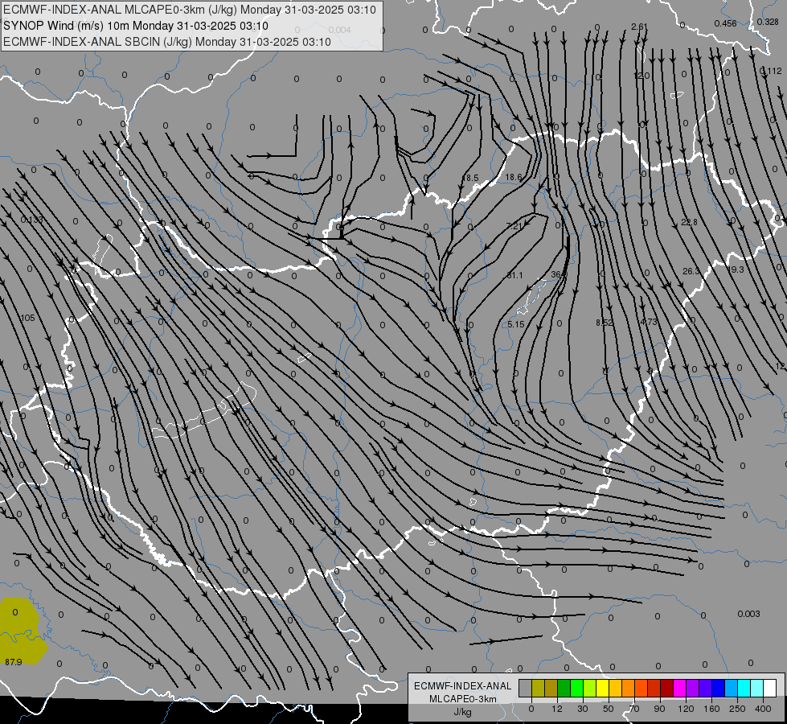Click the brownish-gold legend swatch
The width and height of the screenshot is (787, 724).
point(551,688)
